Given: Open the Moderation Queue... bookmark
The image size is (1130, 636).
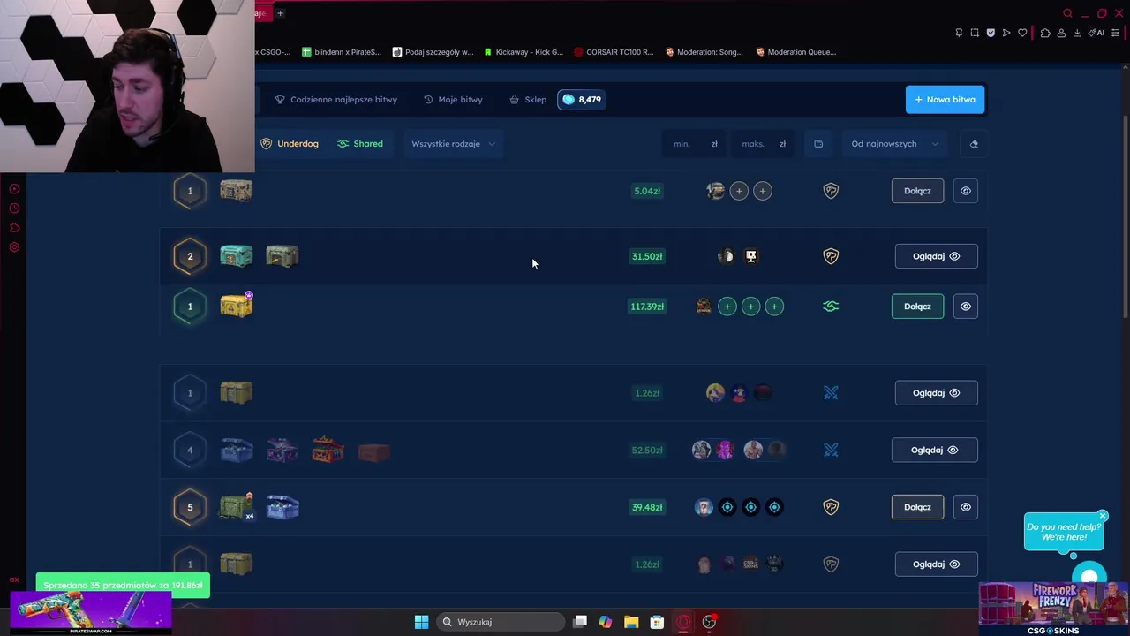Looking at the screenshot, I should pos(795,52).
